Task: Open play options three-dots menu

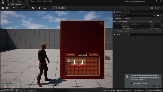Action: pos(65,8)
